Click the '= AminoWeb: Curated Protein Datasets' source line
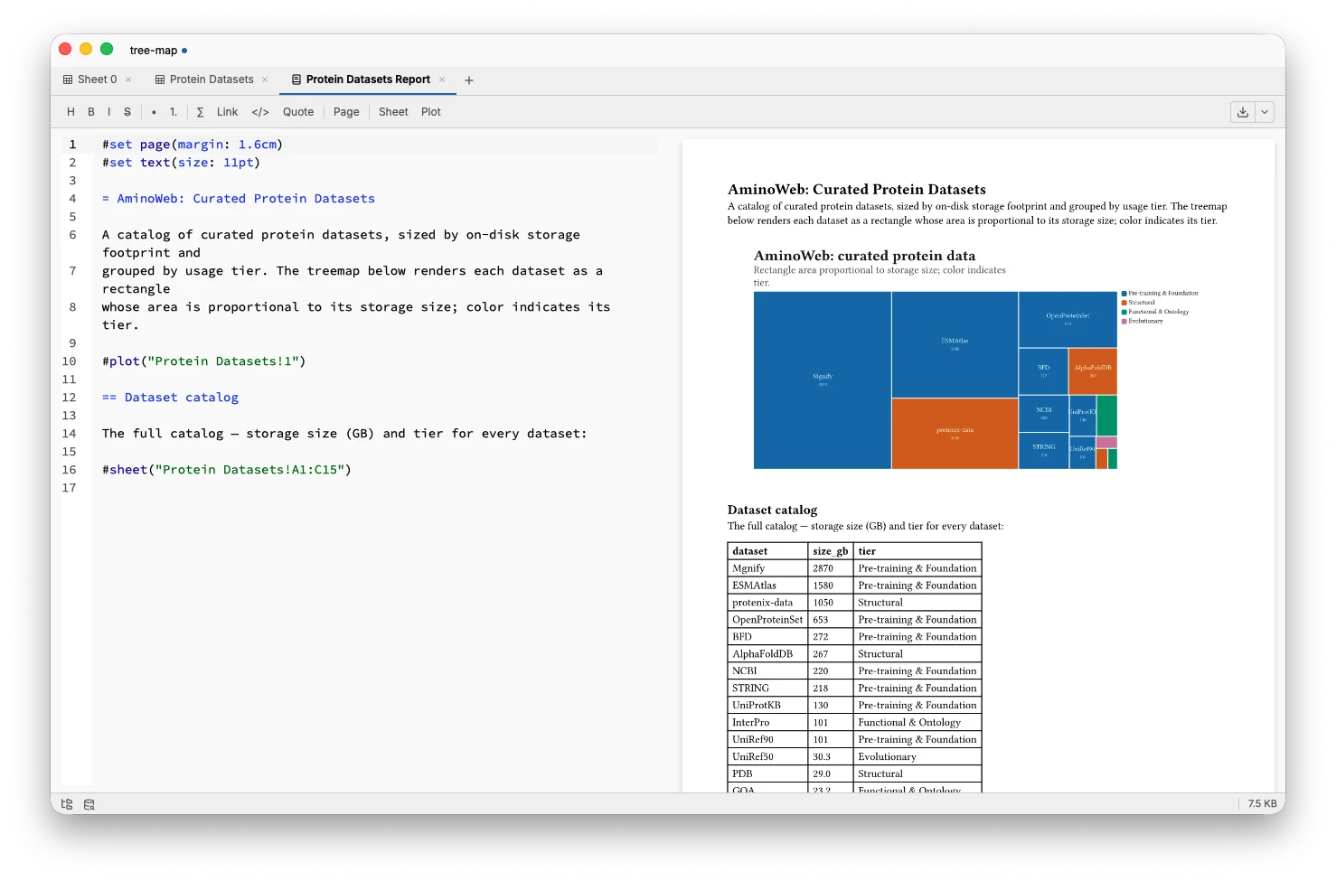 239,199
